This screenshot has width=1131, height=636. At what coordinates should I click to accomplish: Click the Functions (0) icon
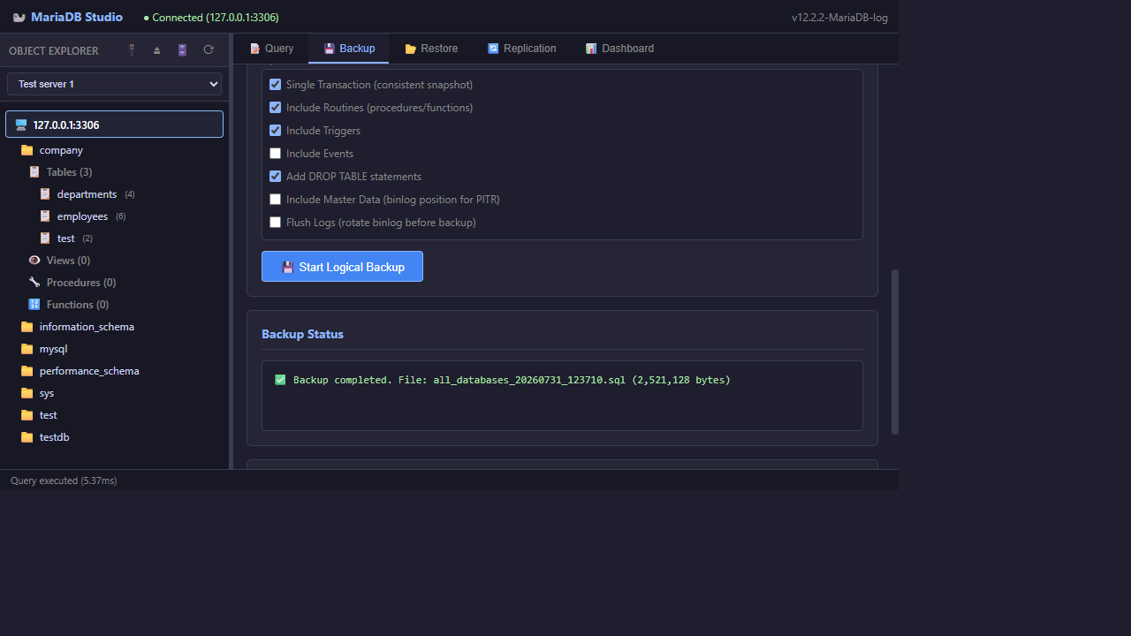tap(34, 305)
